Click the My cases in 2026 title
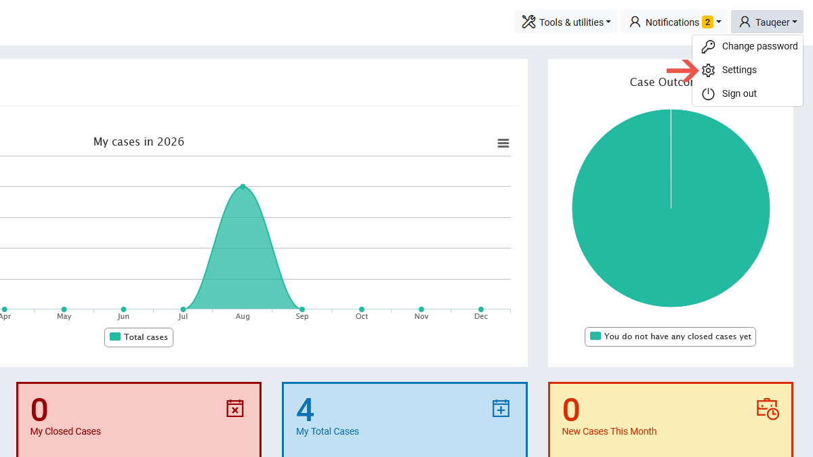 139,142
